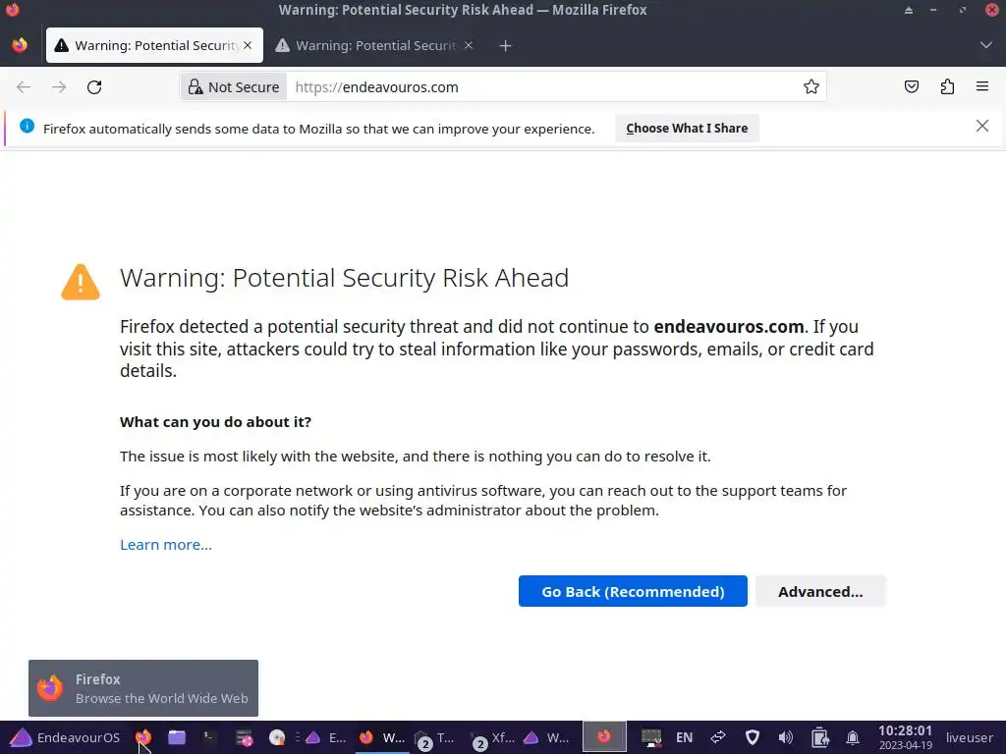
Task: Open the EndeavourOS application menu
Action: point(65,737)
